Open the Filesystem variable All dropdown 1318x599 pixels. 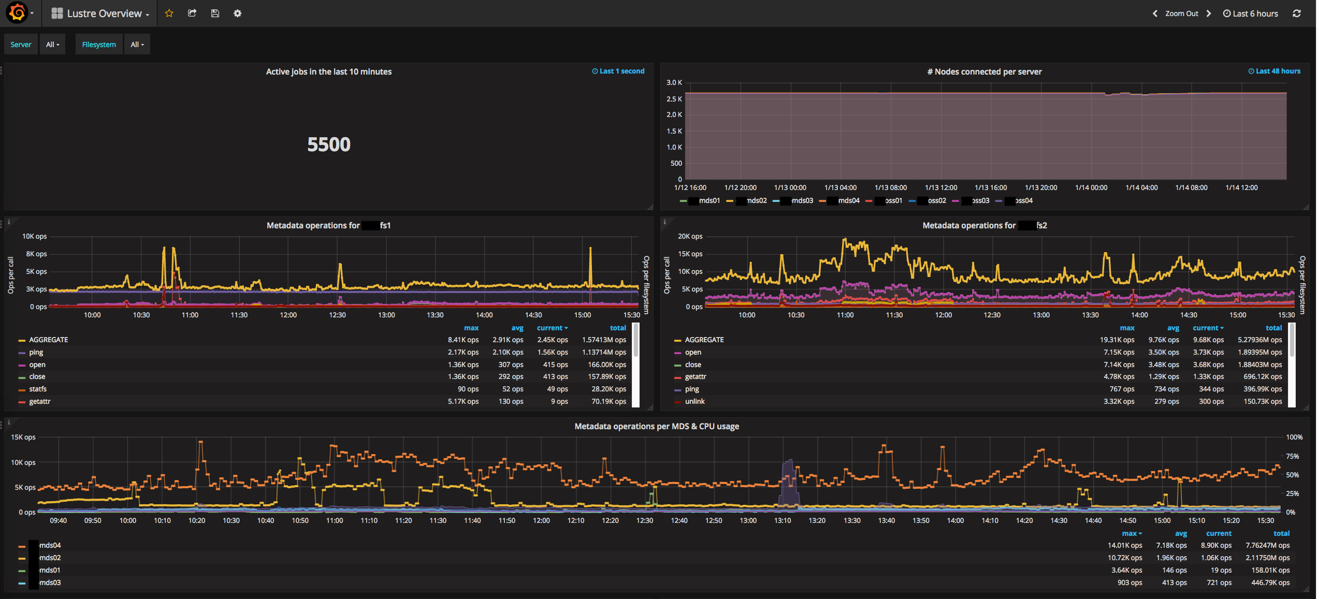(x=137, y=45)
